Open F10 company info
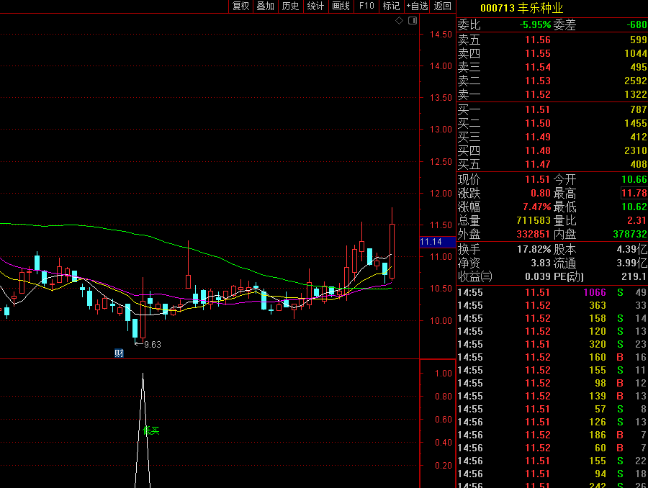This screenshot has width=648, height=488. (366, 6)
